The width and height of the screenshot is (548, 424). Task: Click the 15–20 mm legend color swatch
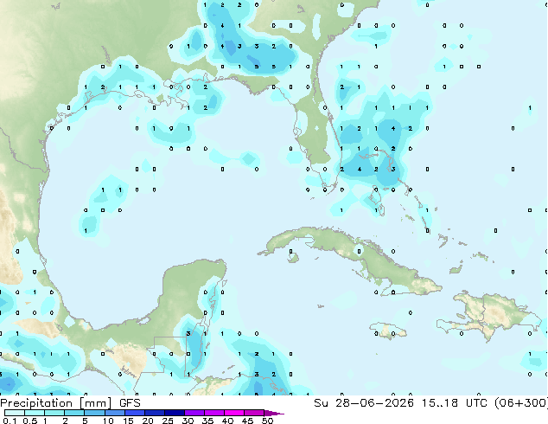click(135, 413)
